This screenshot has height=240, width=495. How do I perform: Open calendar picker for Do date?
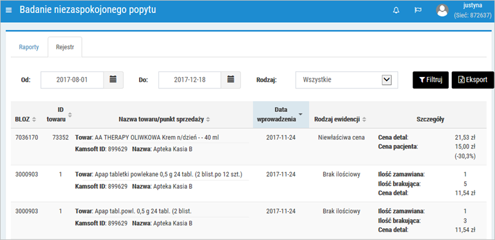pyautogui.click(x=231, y=80)
